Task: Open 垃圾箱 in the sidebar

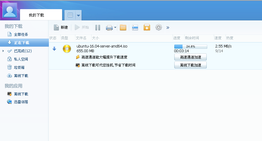Action: click(x=19, y=68)
